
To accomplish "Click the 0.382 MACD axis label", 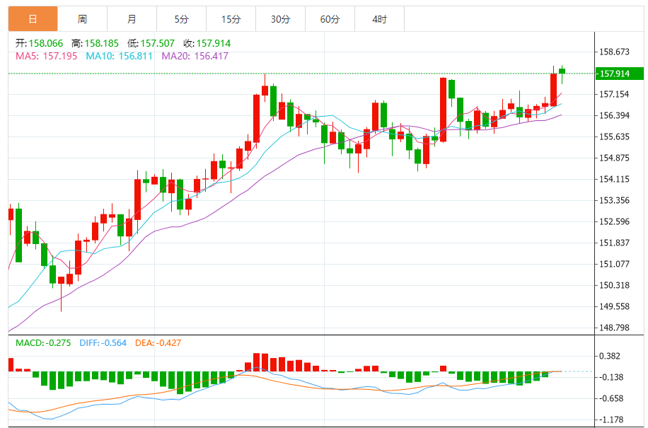I will pyautogui.click(x=610, y=356).
